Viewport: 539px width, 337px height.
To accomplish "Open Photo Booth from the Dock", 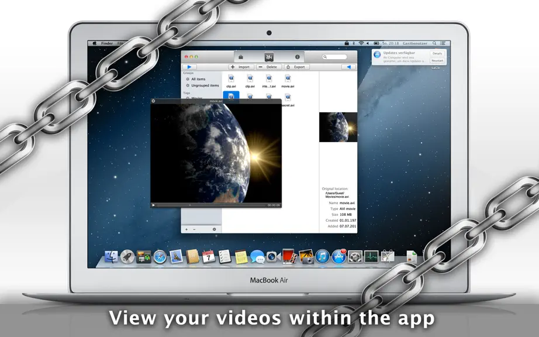I will pyautogui.click(x=289, y=256).
